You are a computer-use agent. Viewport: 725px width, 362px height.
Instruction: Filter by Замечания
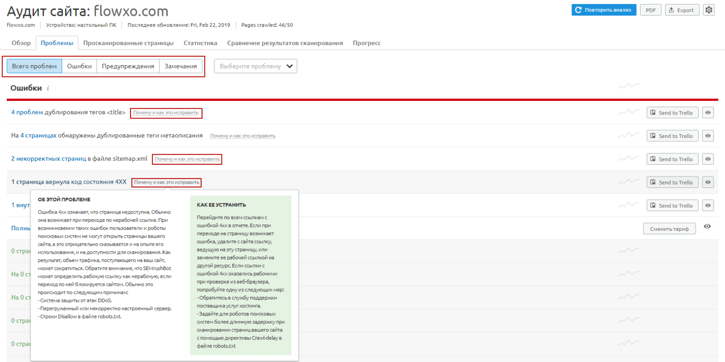click(x=180, y=66)
